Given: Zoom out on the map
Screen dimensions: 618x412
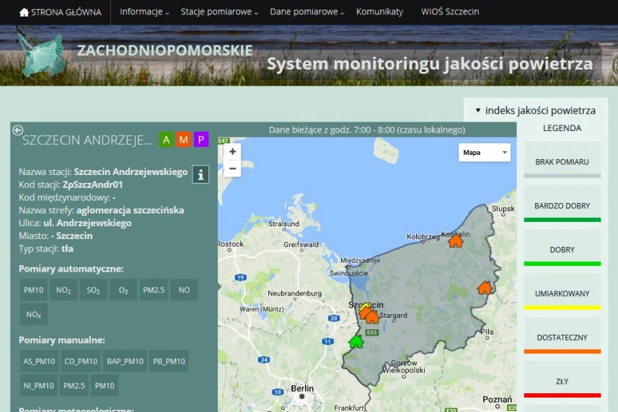Looking at the screenshot, I should [x=232, y=169].
